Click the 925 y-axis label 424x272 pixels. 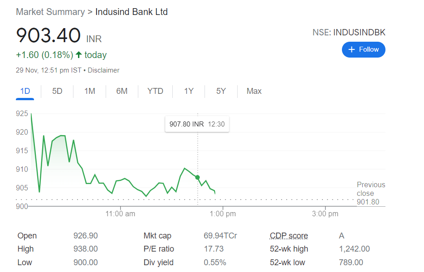point(22,113)
